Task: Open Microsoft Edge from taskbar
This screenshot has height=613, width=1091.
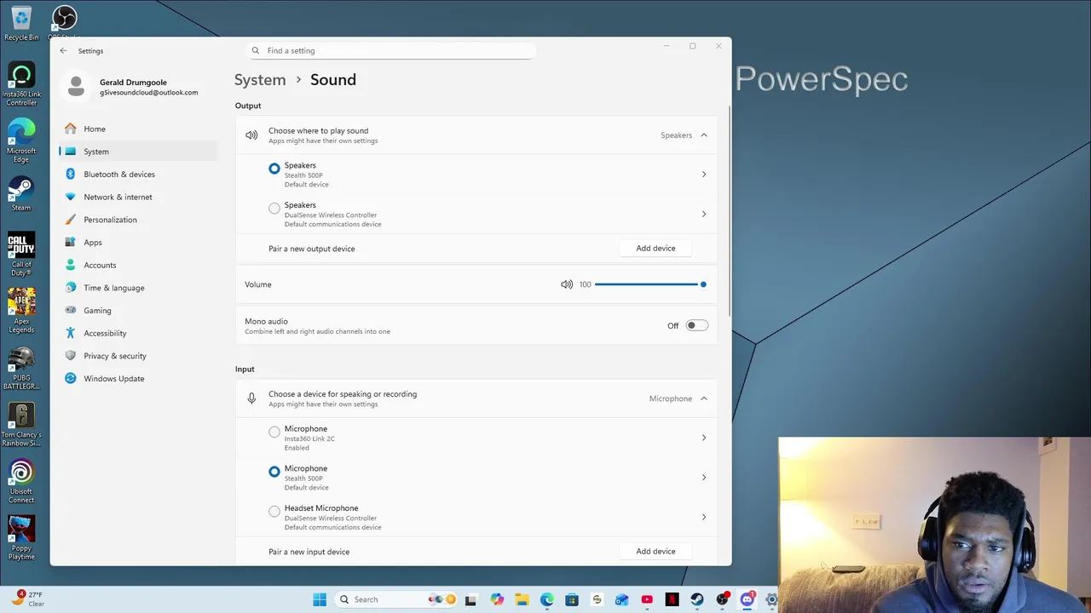Action: coord(547,599)
